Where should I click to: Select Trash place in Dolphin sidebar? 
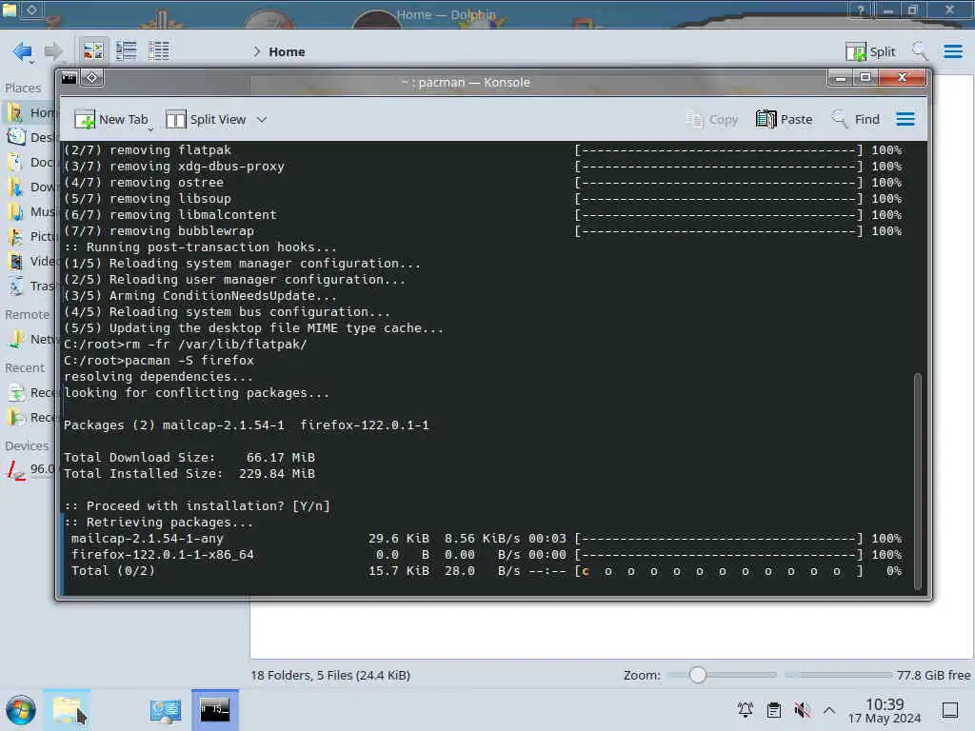(31, 286)
